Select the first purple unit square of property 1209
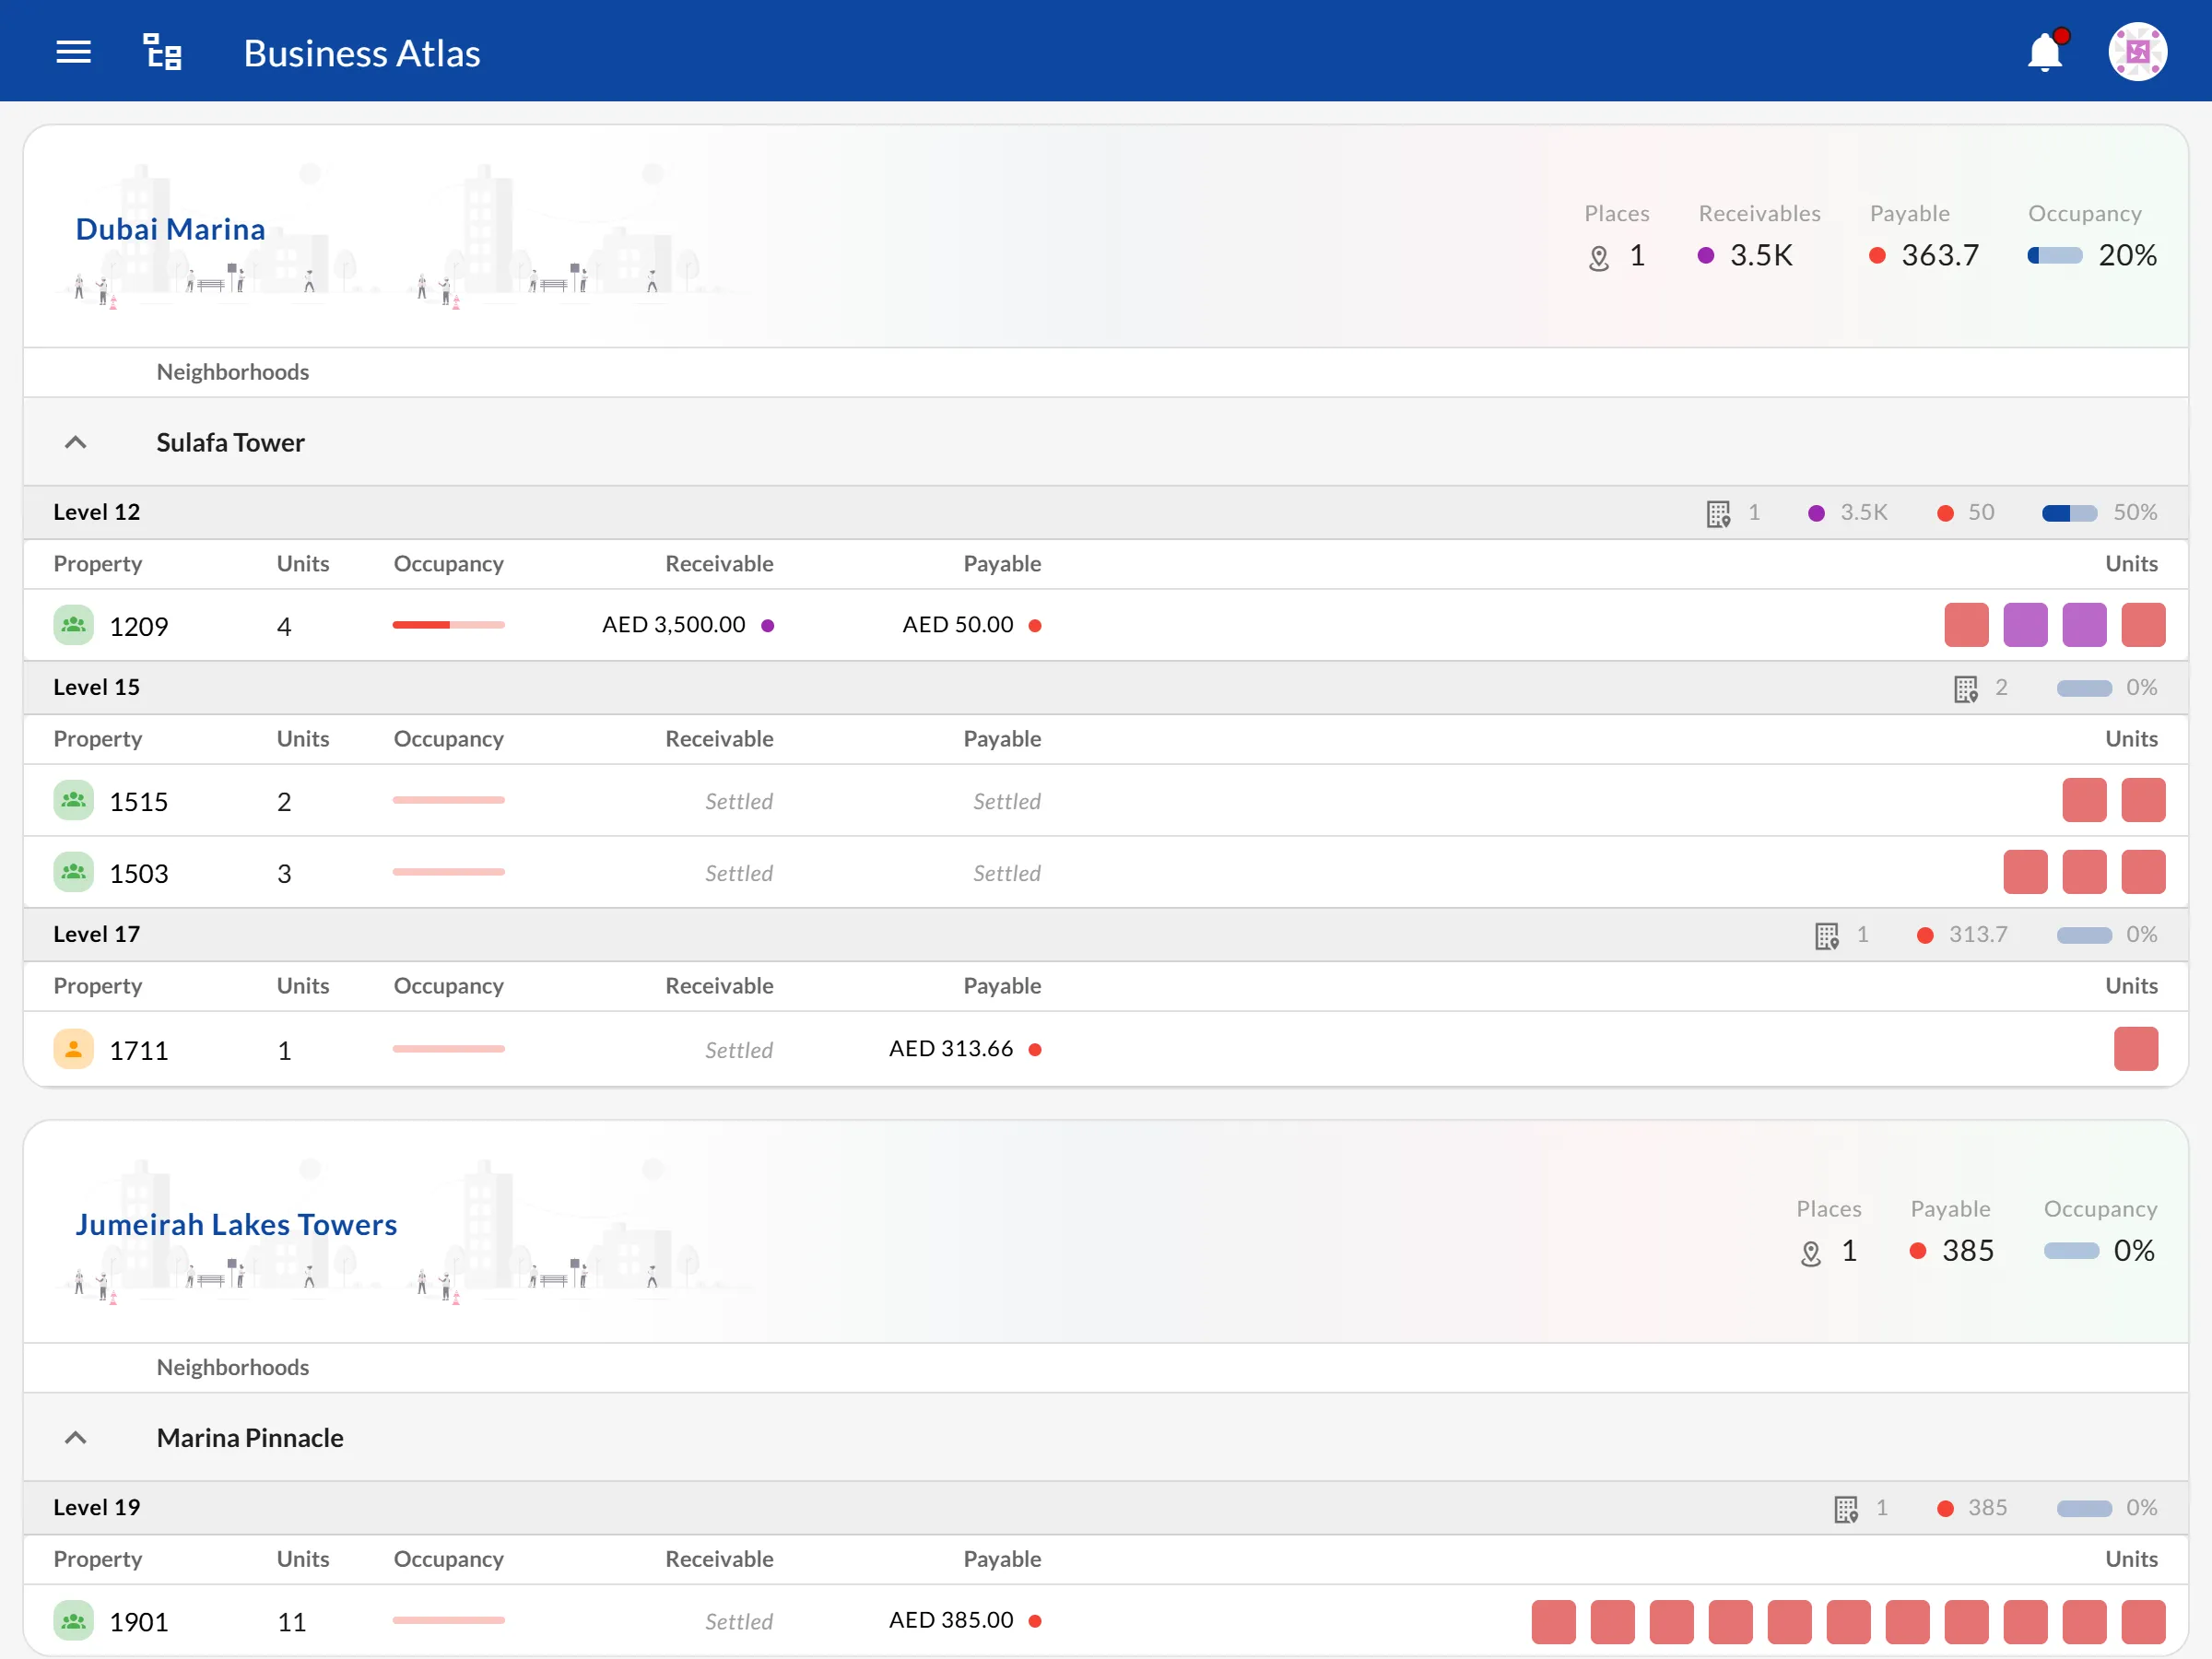 (2025, 625)
